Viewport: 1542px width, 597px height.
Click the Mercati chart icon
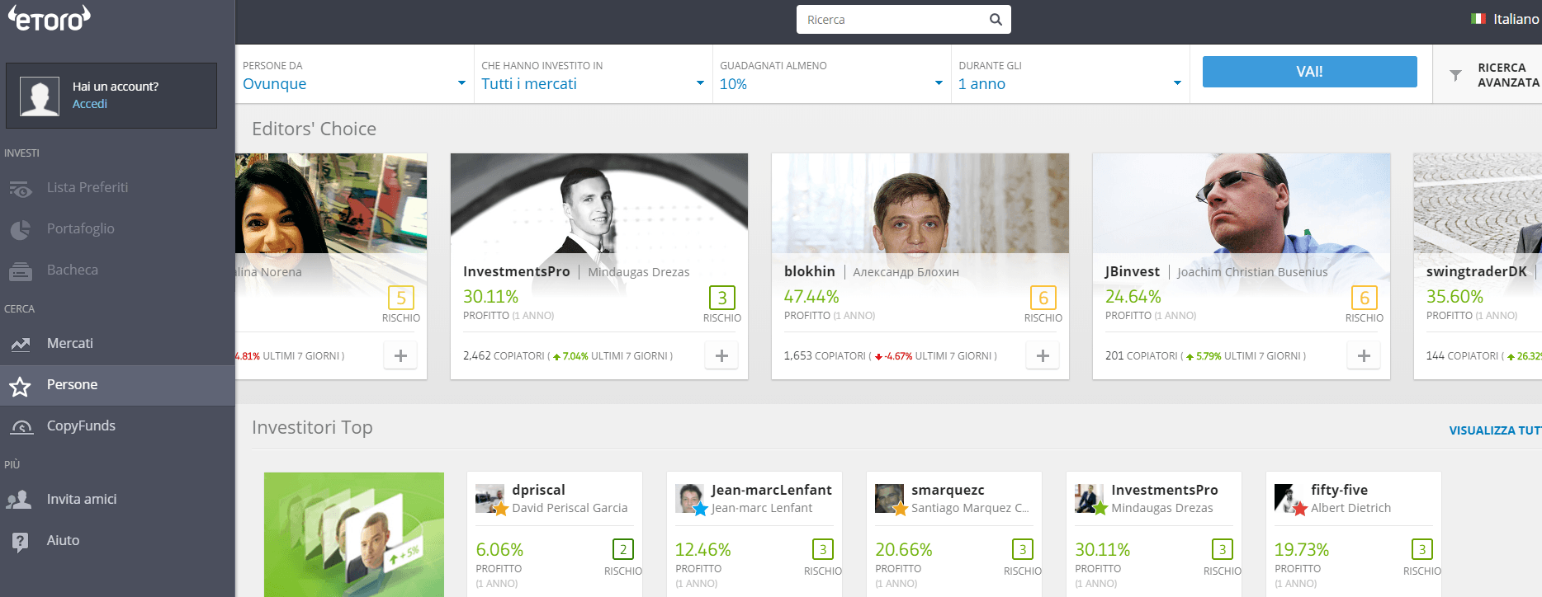21,344
